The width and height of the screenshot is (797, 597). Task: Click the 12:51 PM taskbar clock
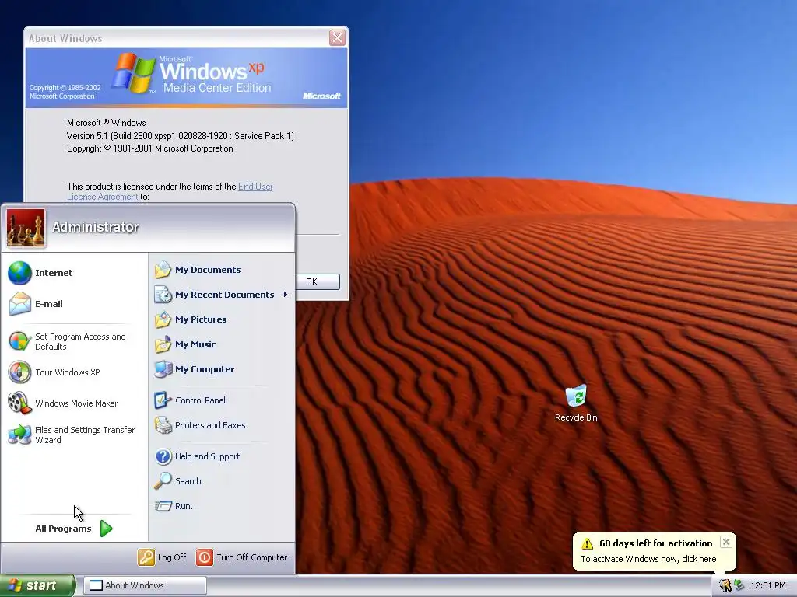[768, 585]
